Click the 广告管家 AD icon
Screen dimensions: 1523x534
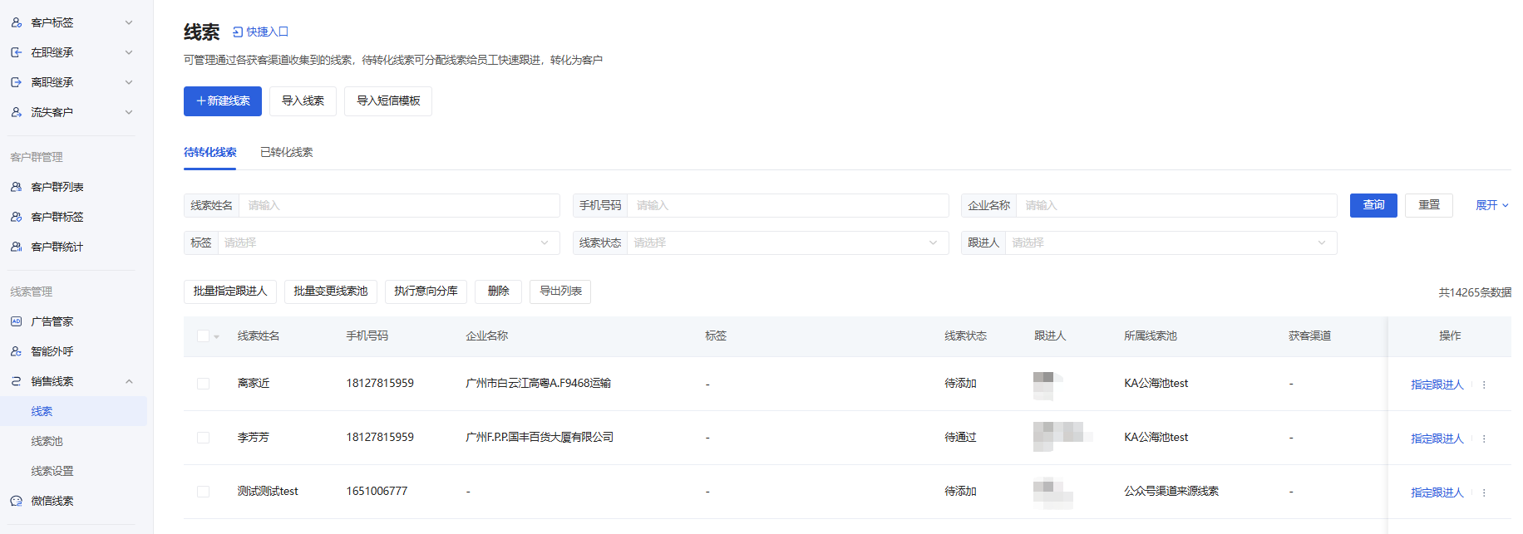(x=16, y=321)
